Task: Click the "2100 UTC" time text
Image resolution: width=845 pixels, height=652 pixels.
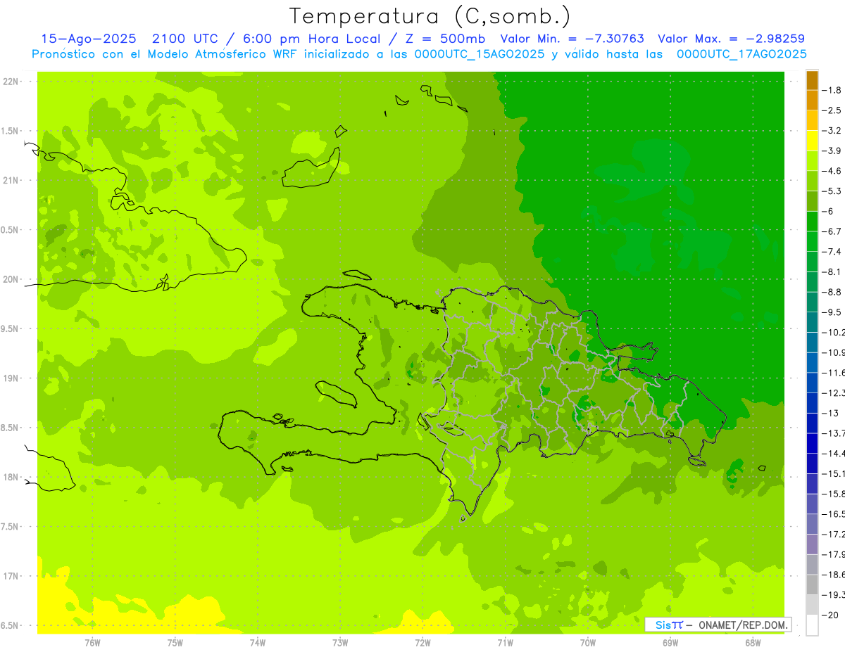Action: 184,39
